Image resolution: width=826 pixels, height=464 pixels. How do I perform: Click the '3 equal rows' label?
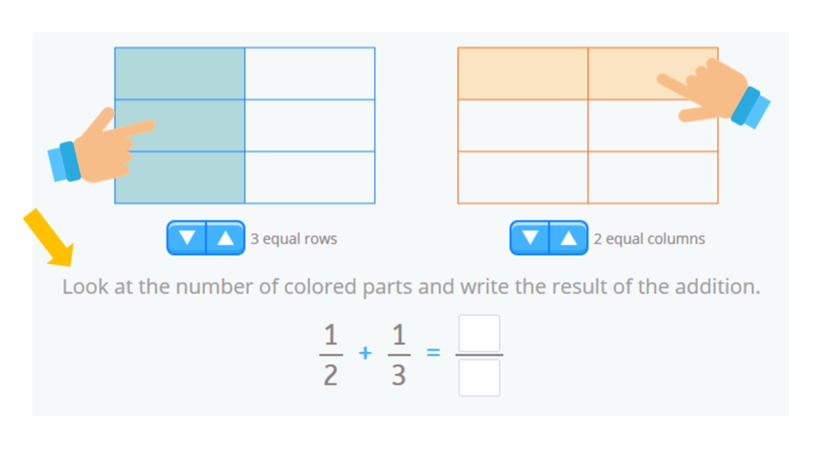(x=294, y=238)
